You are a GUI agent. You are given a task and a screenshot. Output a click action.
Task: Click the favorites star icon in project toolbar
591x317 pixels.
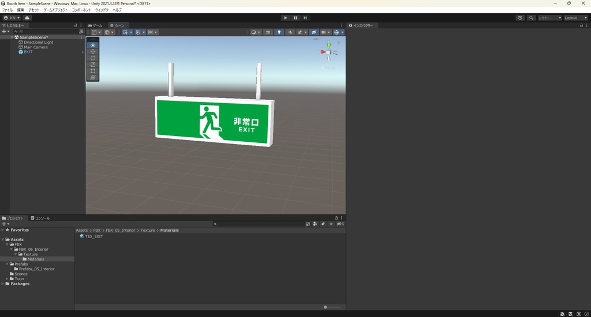[x=331, y=224]
